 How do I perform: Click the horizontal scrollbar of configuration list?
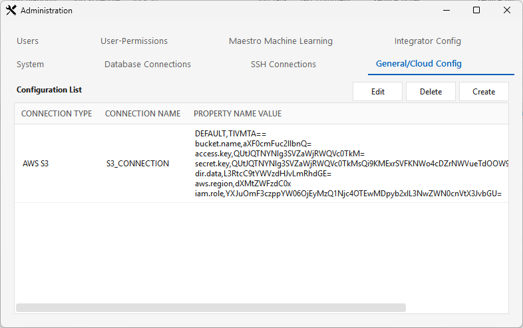coord(211,307)
